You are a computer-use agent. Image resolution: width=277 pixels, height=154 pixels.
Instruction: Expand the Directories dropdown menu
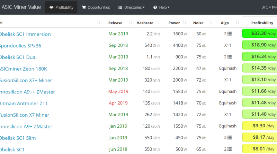132,7
